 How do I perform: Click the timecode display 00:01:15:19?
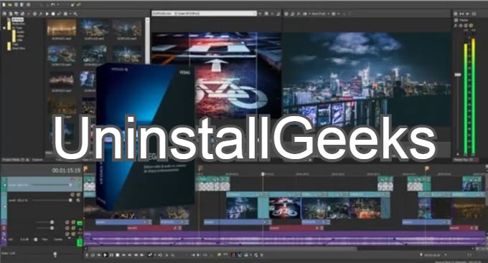point(66,171)
